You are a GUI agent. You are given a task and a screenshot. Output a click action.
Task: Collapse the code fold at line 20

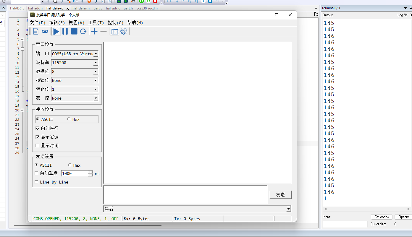22,110
